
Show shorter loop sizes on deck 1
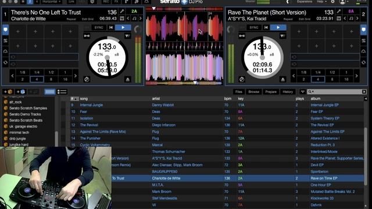tap(12, 76)
